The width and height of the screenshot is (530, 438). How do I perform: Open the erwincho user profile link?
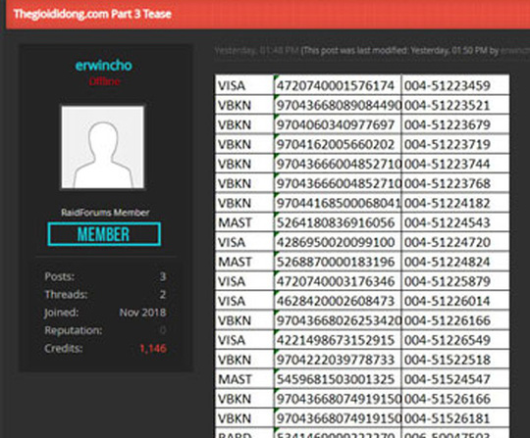[103, 65]
